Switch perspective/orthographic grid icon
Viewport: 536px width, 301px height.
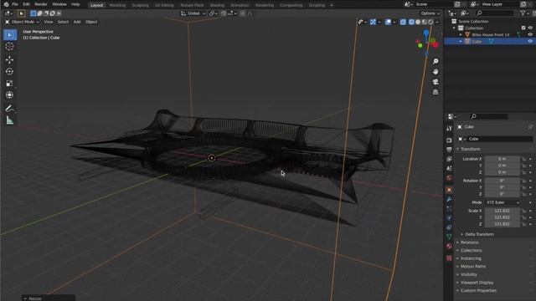tap(435, 92)
